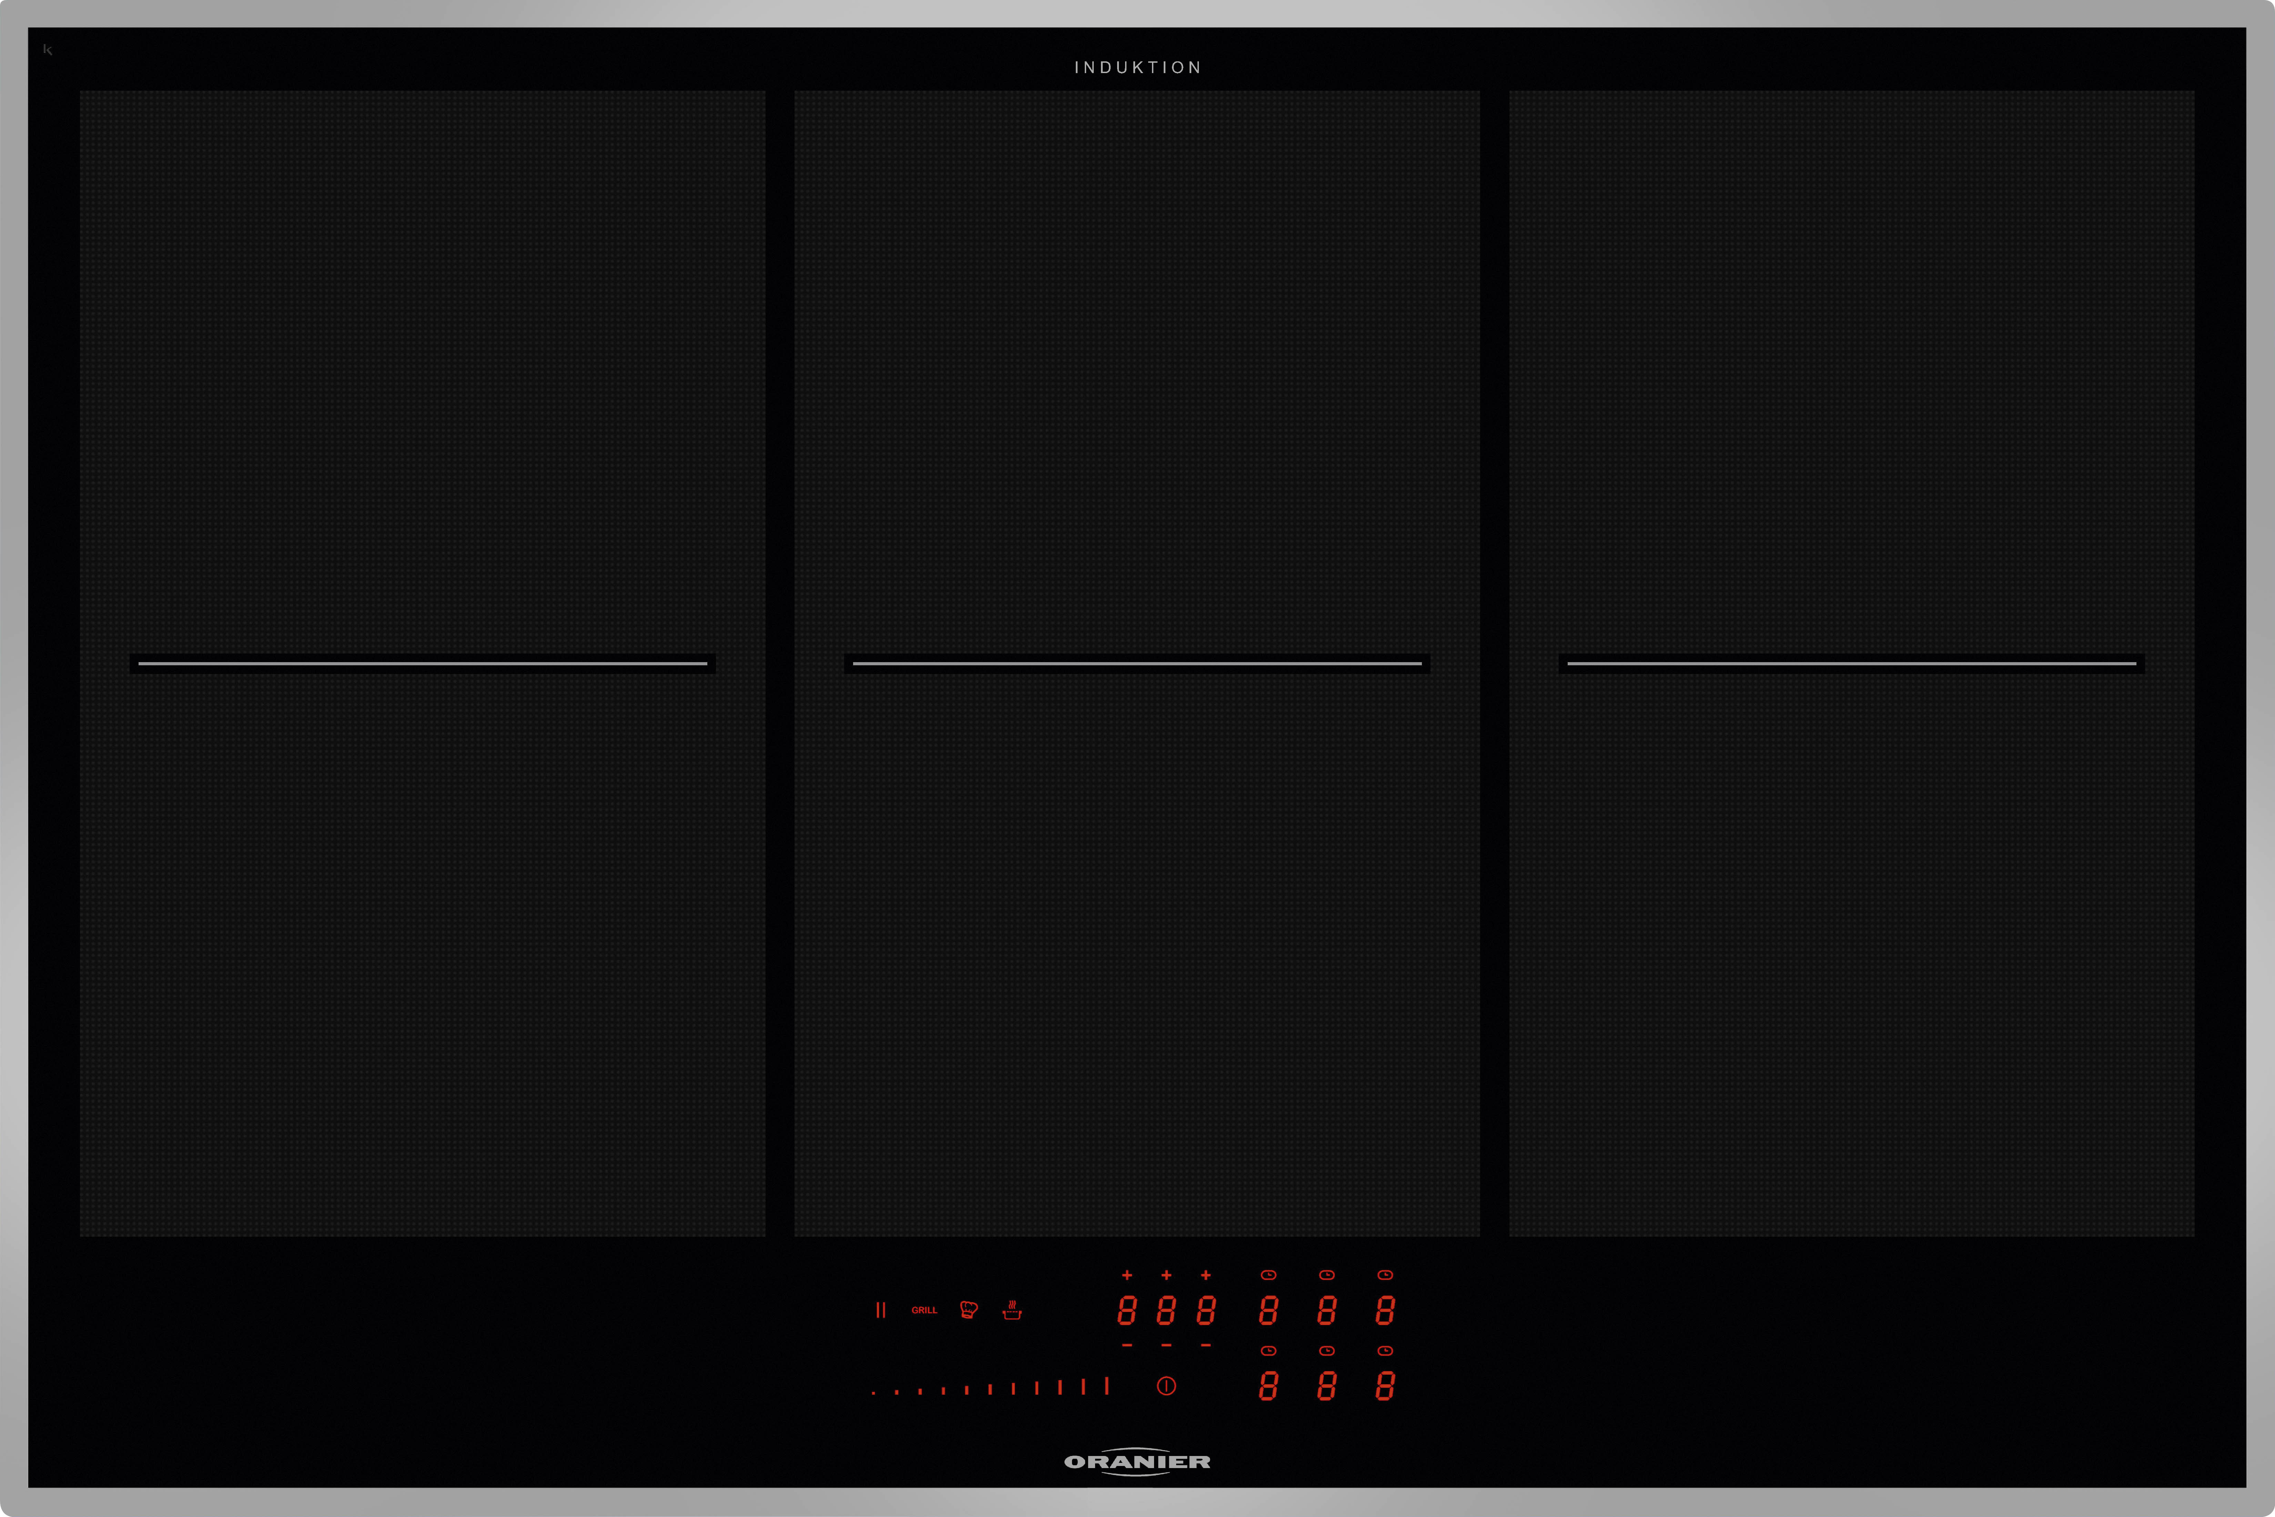Set power slider to the middle bar

[x=990, y=1389]
